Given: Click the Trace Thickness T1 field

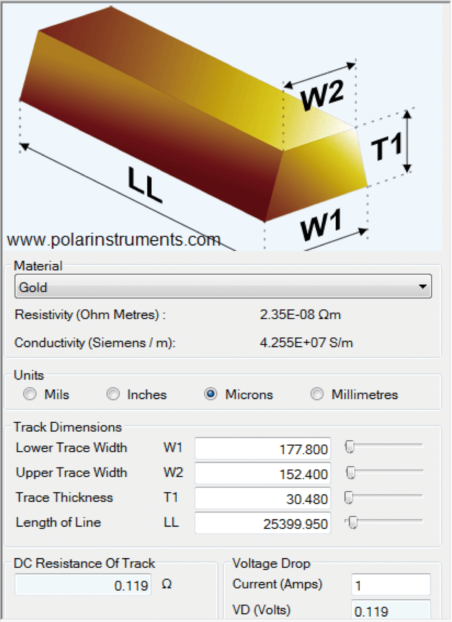Looking at the screenshot, I should coord(263,498).
